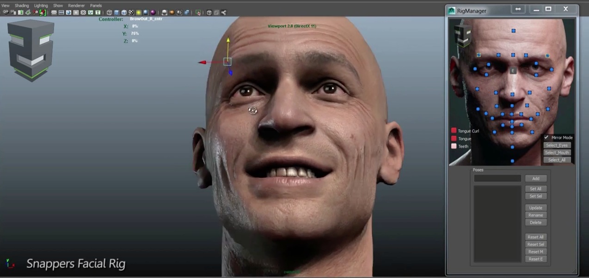Click the Select_Eyes button
The image size is (589, 278).
point(557,145)
